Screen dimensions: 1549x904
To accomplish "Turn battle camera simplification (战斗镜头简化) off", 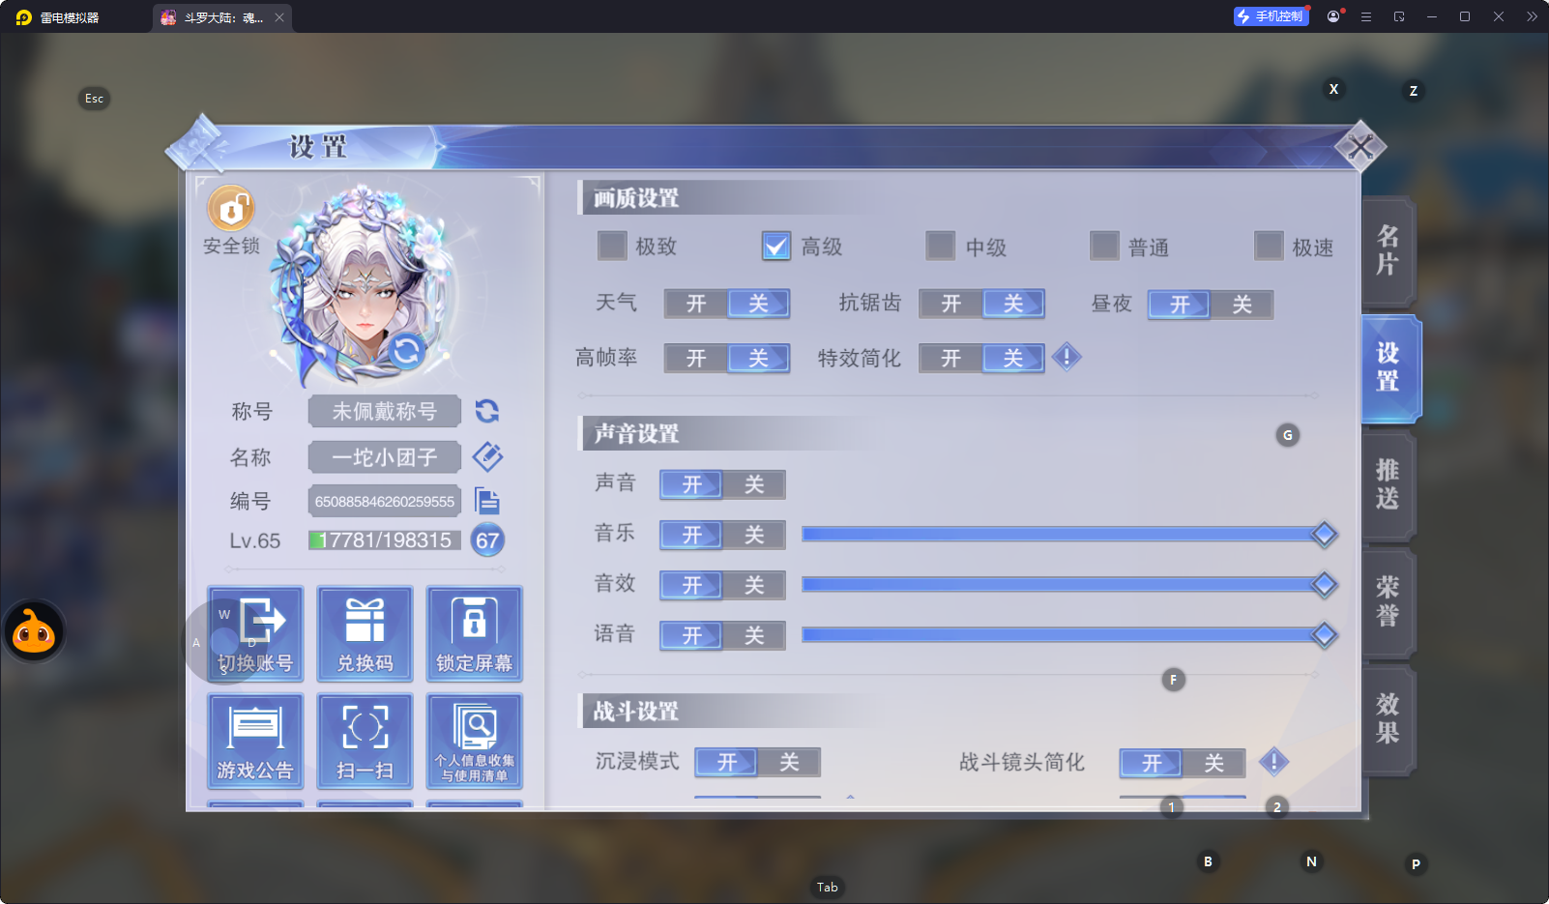I will pos(1214,763).
